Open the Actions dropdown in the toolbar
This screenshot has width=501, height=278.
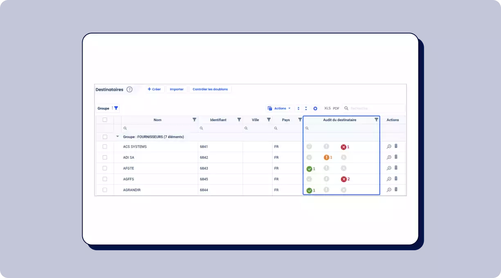pos(279,108)
